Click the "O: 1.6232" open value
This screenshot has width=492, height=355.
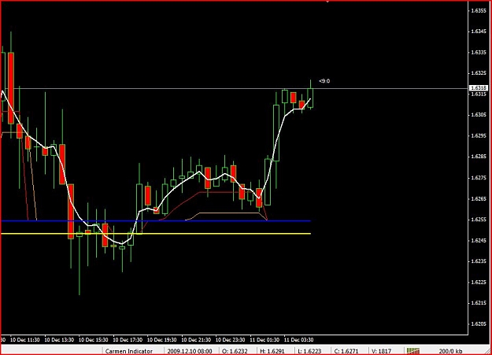pyautogui.click(x=235, y=351)
